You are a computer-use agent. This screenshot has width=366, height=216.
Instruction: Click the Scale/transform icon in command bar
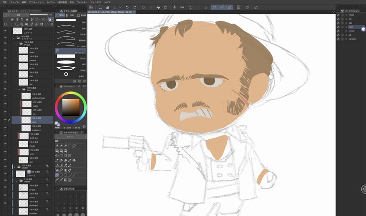(165, 8)
